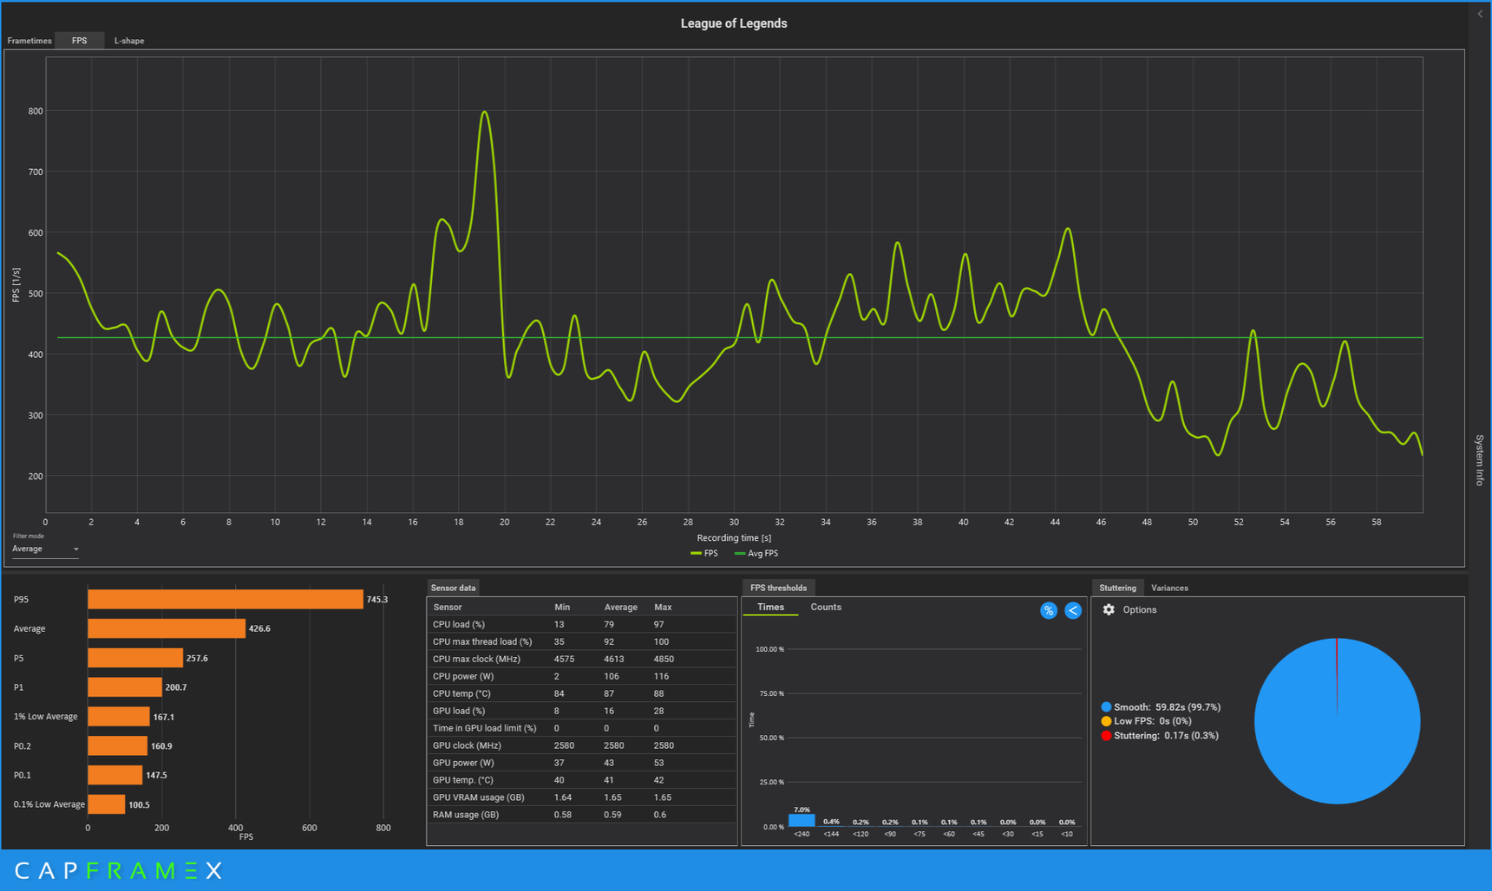This screenshot has height=891, width=1492.
Task: Open the L-shape tab
Action: point(129,41)
